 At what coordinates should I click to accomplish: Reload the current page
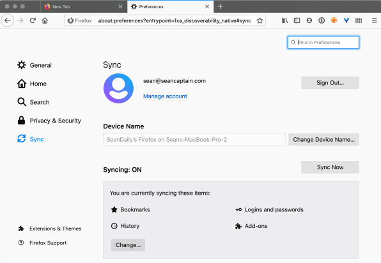click(33, 20)
